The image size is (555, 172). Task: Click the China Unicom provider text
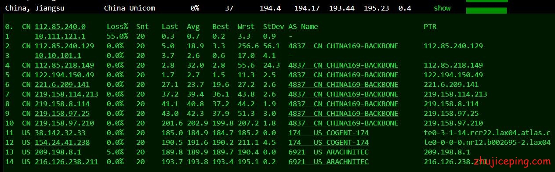tap(129, 8)
